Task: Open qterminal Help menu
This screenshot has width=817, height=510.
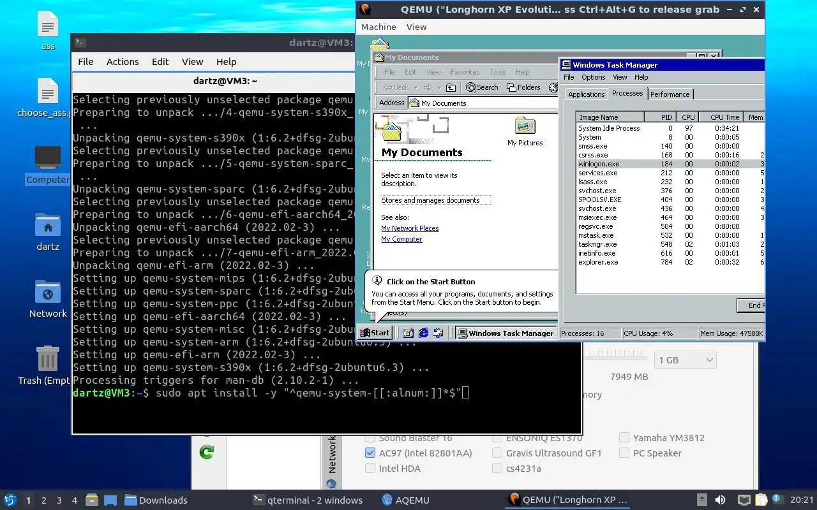Action: [x=227, y=62]
